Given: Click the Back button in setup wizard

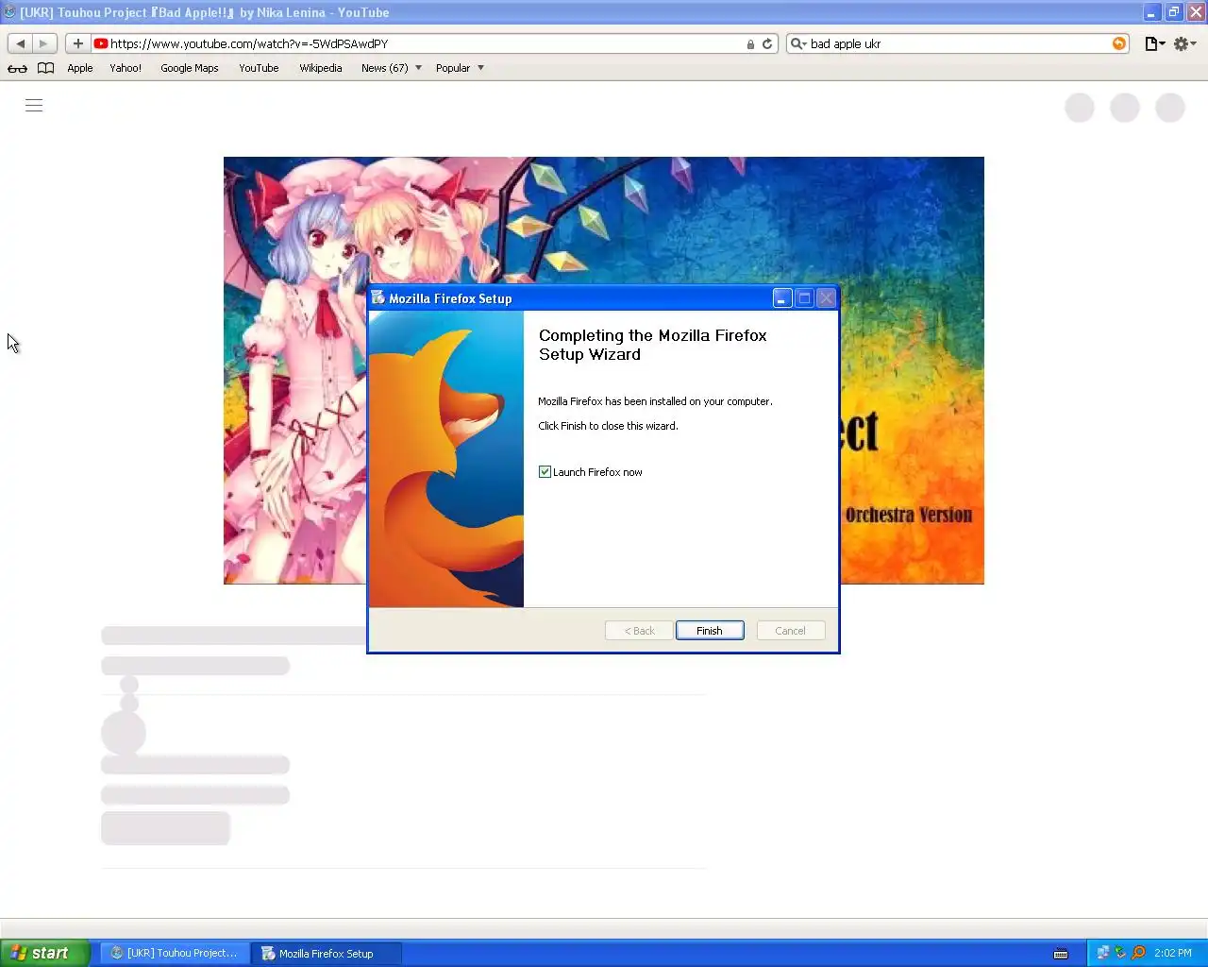Looking at the screenshot, I should click(x=639, y=631).
